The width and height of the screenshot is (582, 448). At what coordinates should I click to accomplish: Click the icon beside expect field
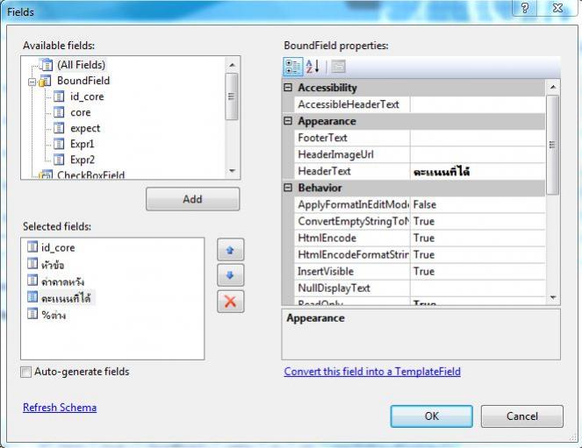coord(59,128)
